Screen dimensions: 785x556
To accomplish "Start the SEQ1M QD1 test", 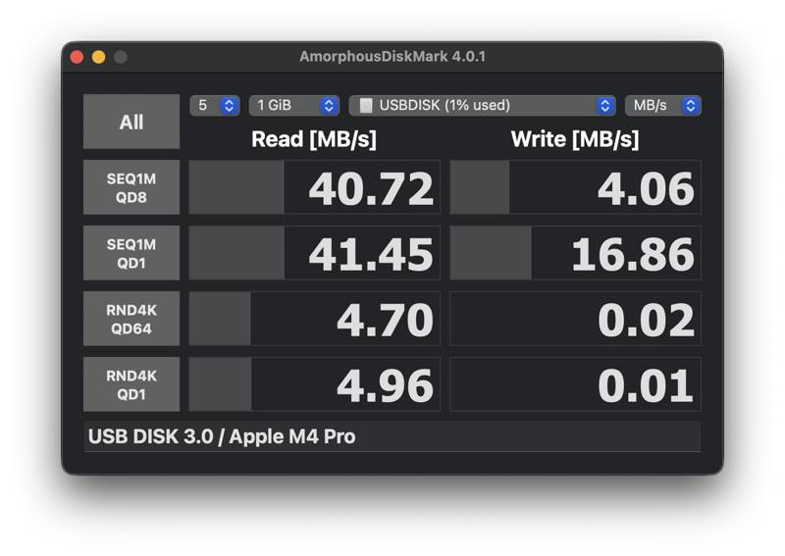I will (131, 253).
